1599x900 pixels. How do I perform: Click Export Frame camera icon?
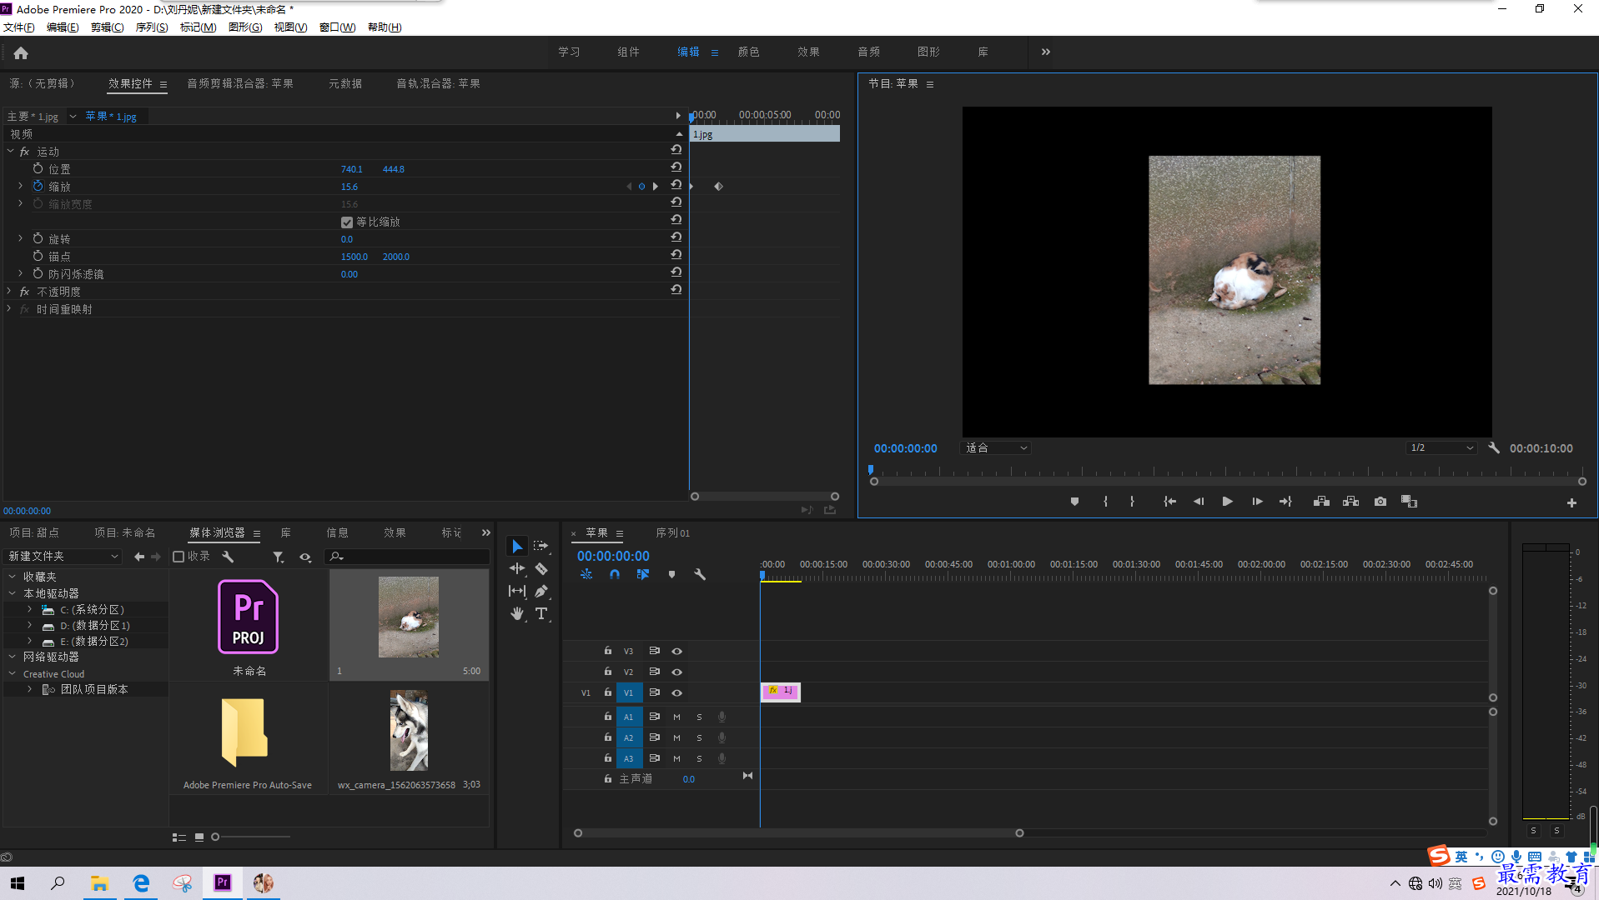(x=1380, y=502)
